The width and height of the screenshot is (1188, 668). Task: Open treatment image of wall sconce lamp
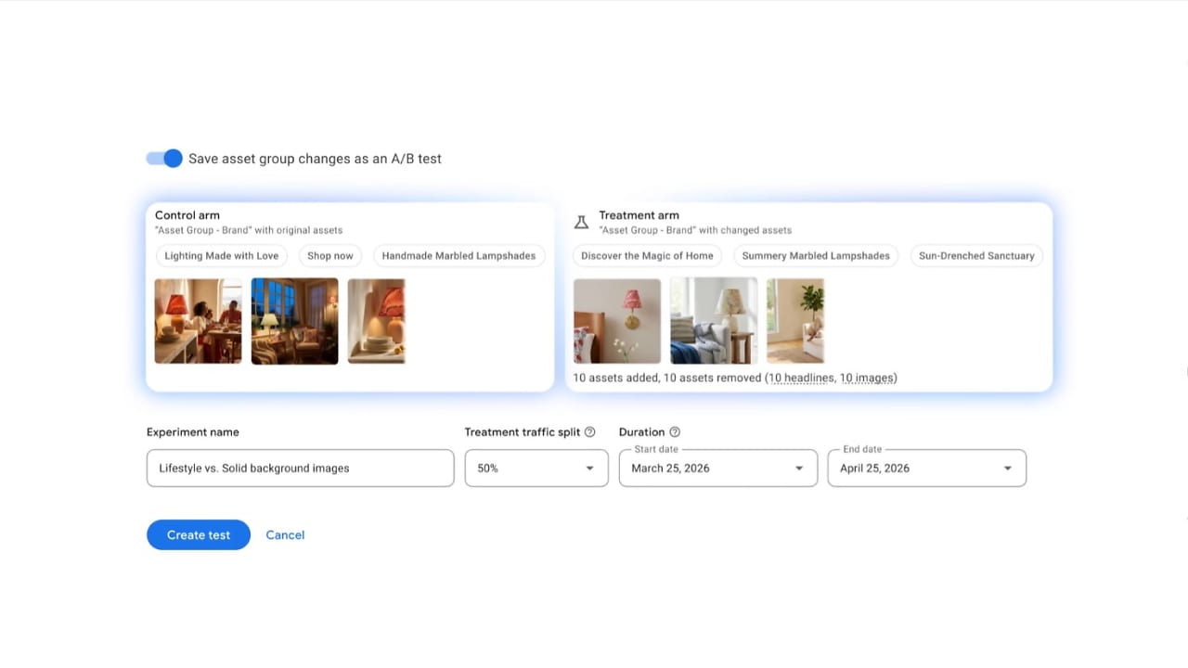click(x=617, y=321)
